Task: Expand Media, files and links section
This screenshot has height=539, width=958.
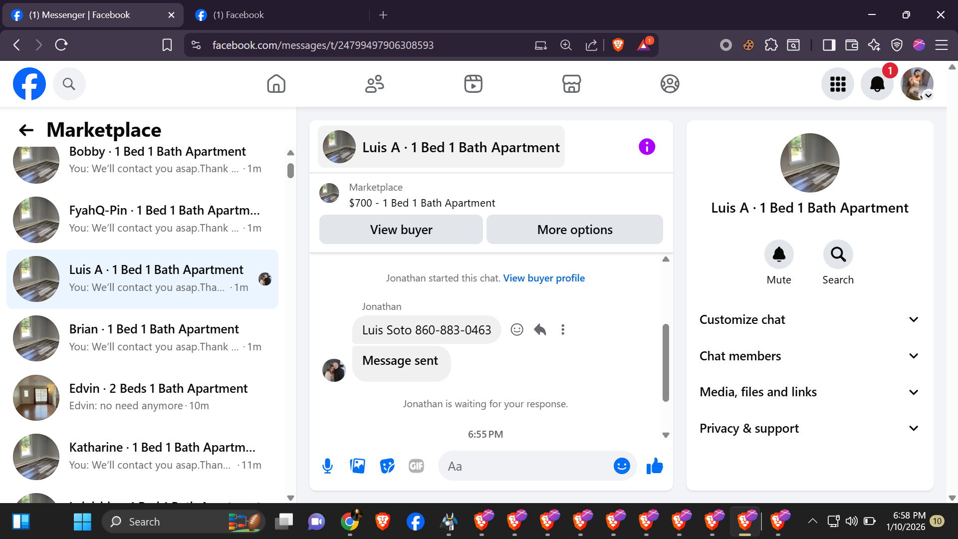Action: click(x=809, y=392)
